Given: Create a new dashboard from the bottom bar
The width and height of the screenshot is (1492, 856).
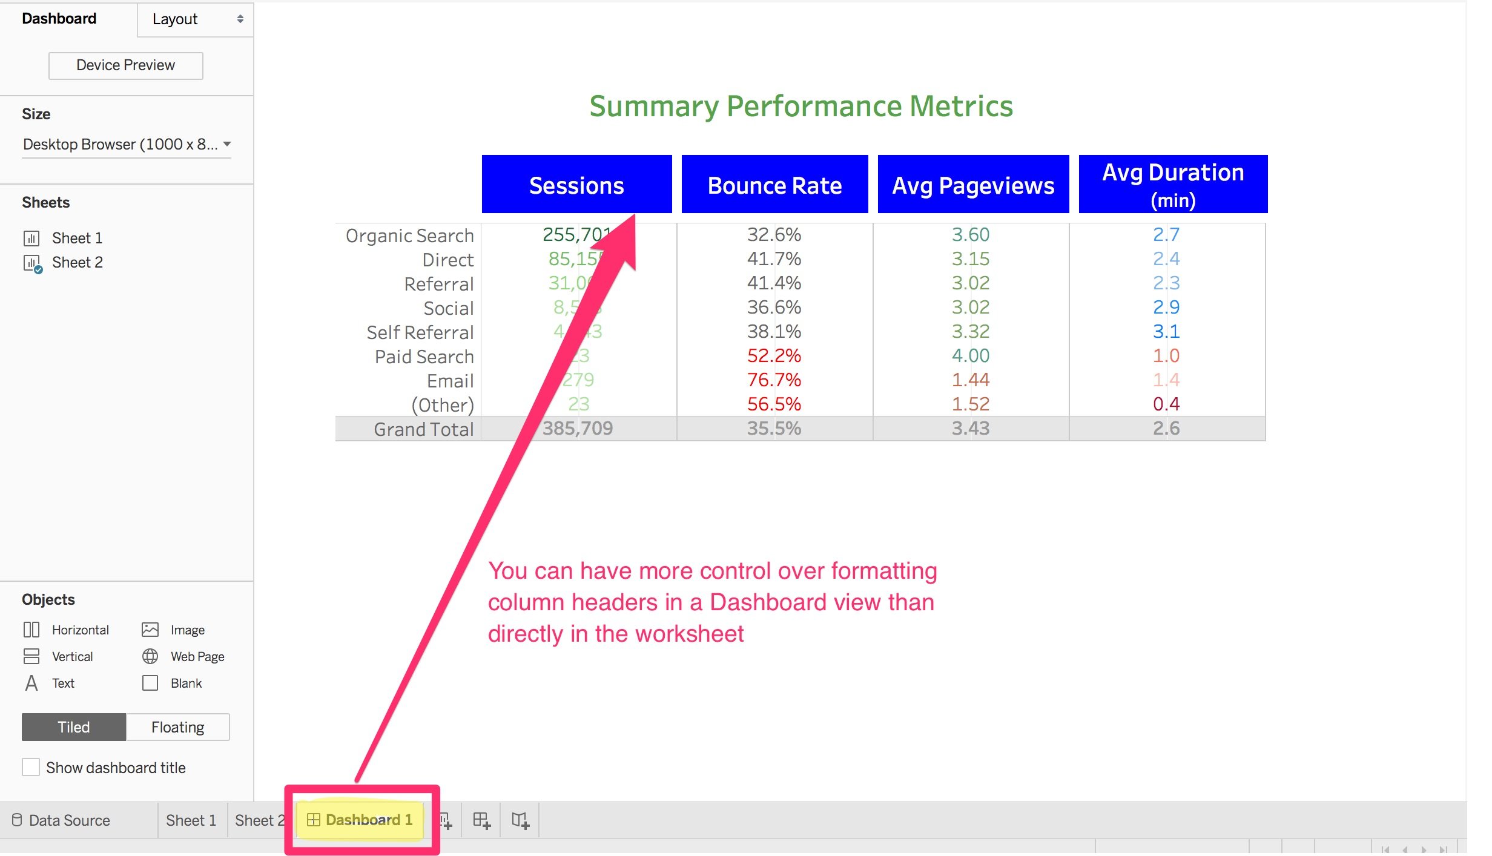Looking at the screenshot, I should (483, 820).
